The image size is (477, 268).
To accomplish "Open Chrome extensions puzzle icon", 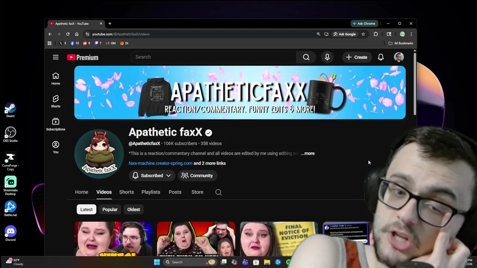I will pos(376,34).
